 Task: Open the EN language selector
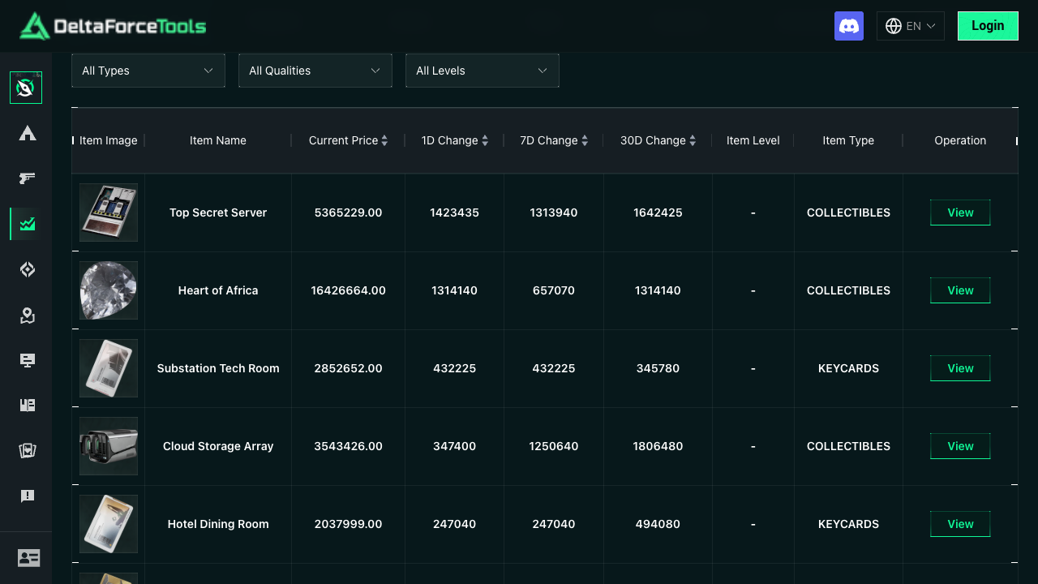coord(911,26)
